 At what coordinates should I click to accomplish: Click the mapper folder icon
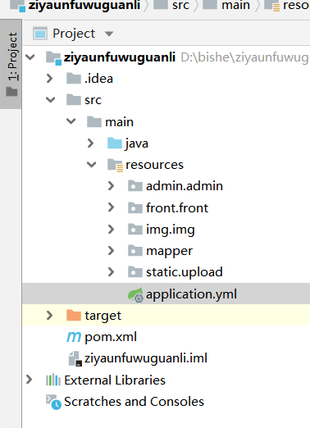[x=135, y=250]
